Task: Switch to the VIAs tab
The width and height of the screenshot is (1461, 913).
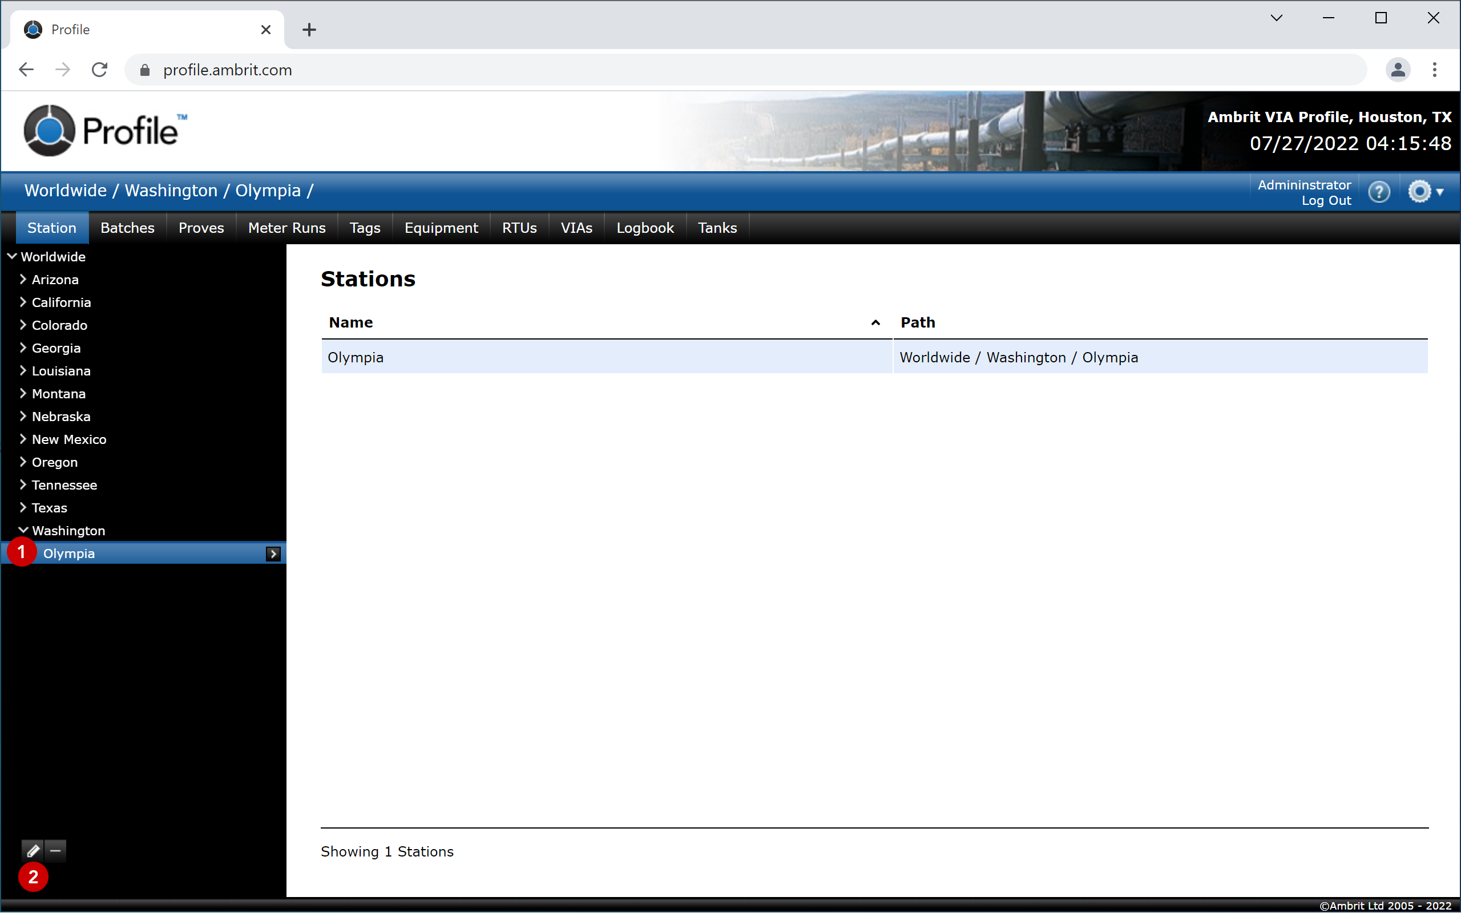Action: pyautogui.click(x=576, y=228)
